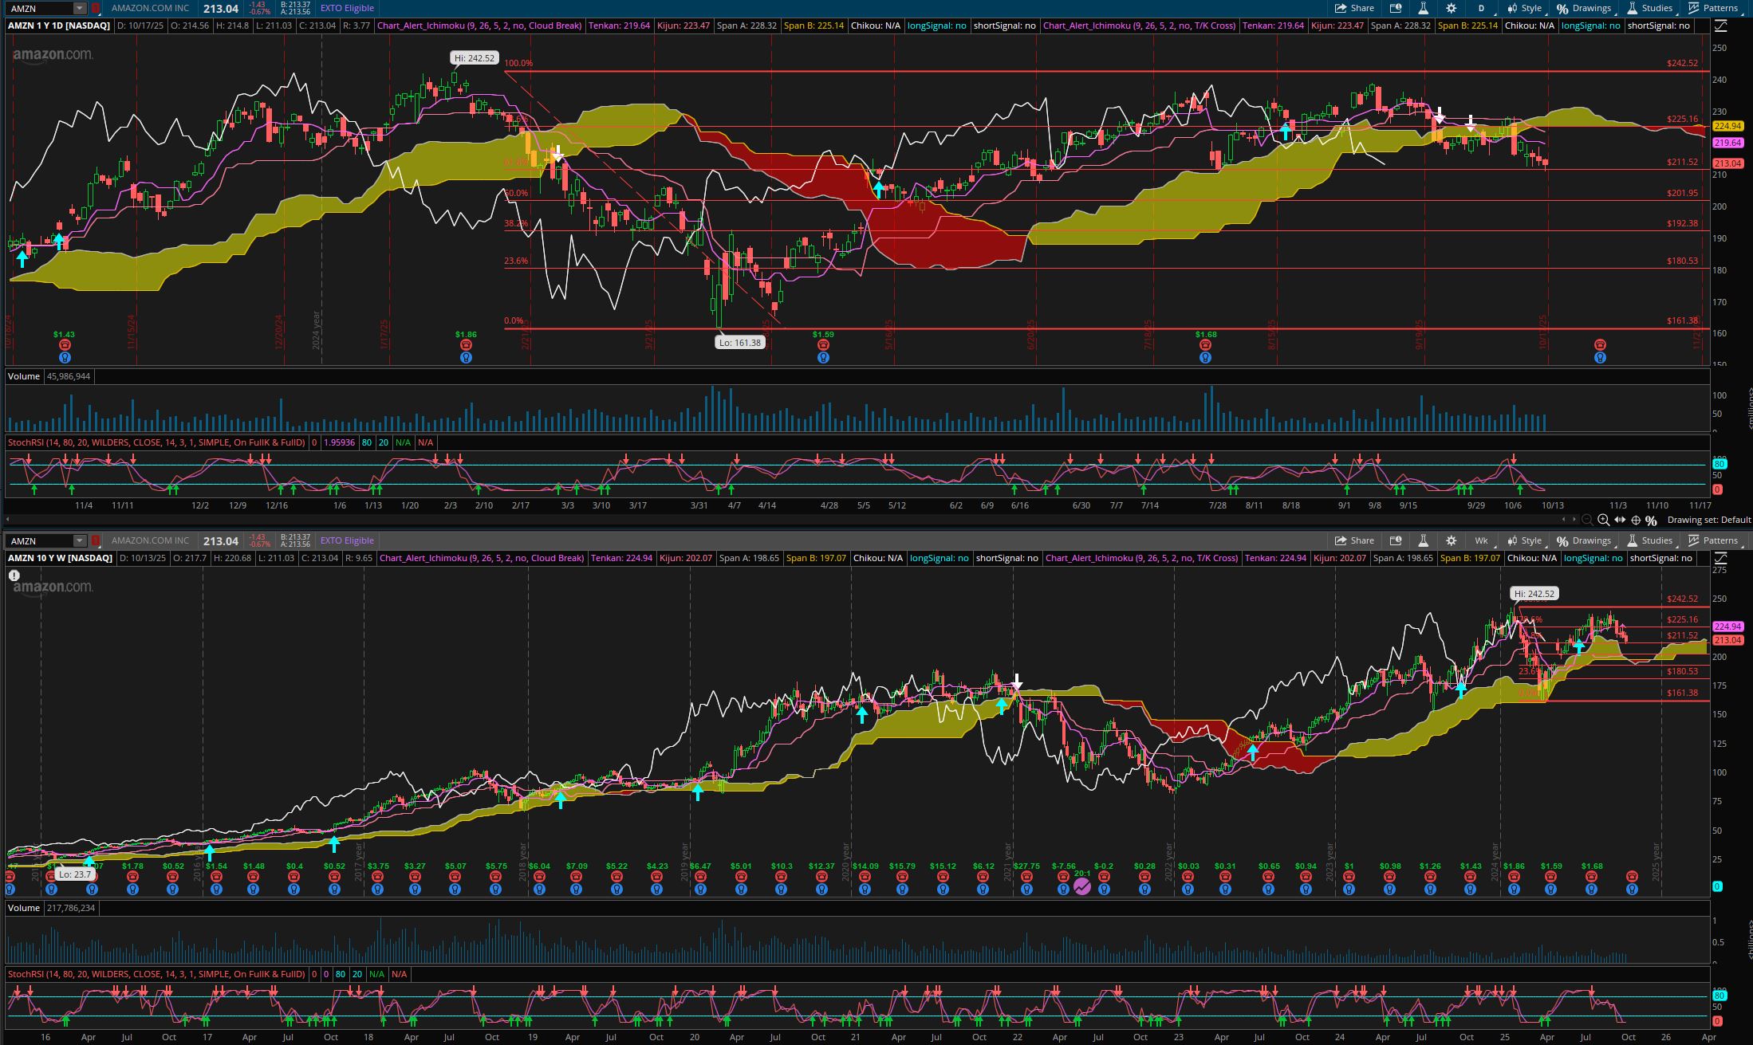Open the Wk timeframe dropdown on bottom chart
Image resolution: width=1753 pixels, height=1045 pixels.
[1481, 540]
